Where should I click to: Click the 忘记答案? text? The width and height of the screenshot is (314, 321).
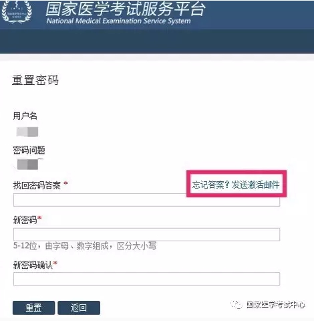tap(210, 185)
